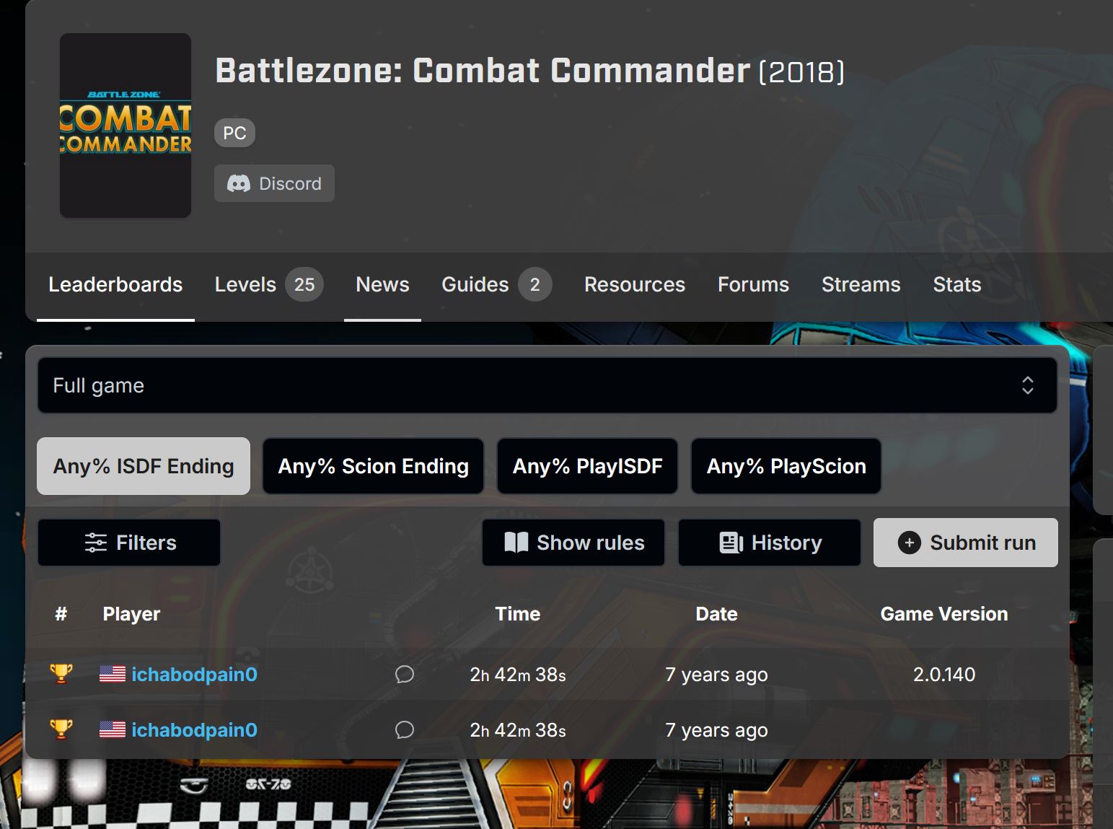Click the PC platform tag
1113x829 pixels.
click(x=234, y=133)
